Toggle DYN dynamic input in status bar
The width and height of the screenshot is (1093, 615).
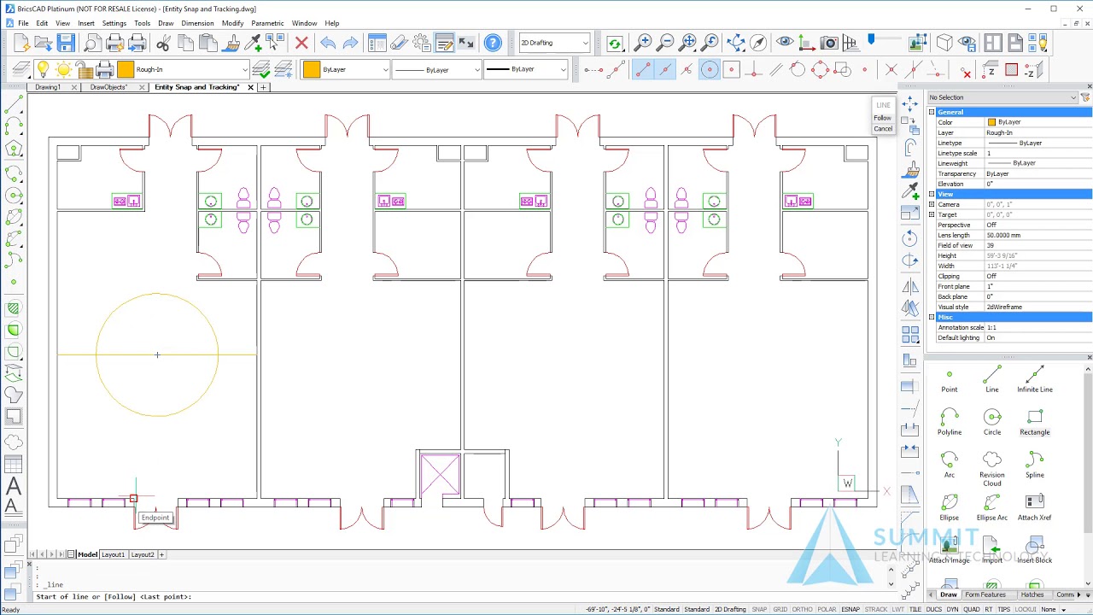pyautogui.click(x=953, y=609)
